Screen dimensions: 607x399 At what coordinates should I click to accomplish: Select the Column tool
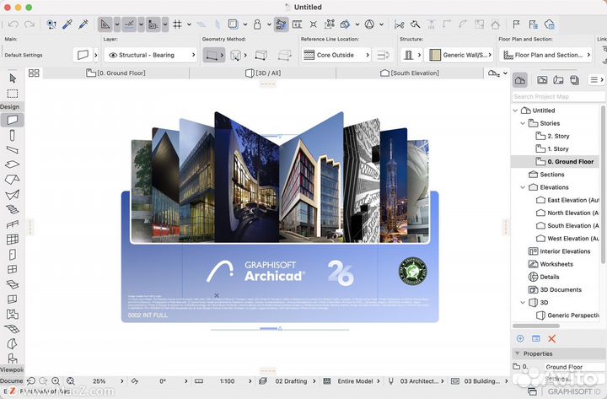pos(13,135)
